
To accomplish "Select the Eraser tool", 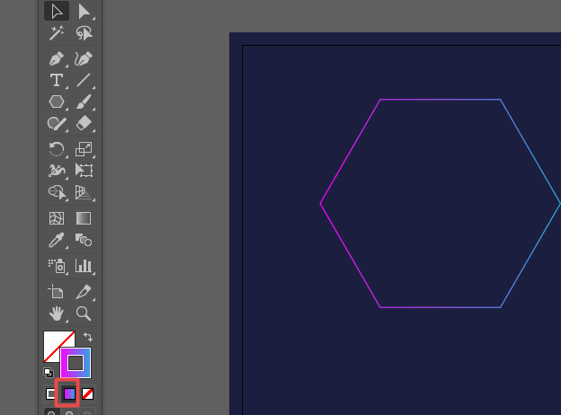I will (x=84, y=124).
